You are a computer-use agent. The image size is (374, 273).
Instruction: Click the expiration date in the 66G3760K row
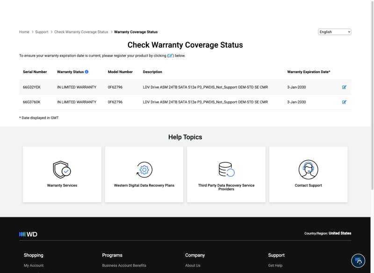[296, 102]
